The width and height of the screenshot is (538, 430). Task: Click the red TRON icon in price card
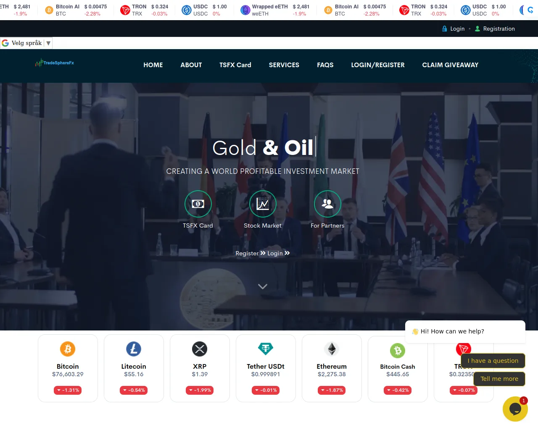point(464,349)
